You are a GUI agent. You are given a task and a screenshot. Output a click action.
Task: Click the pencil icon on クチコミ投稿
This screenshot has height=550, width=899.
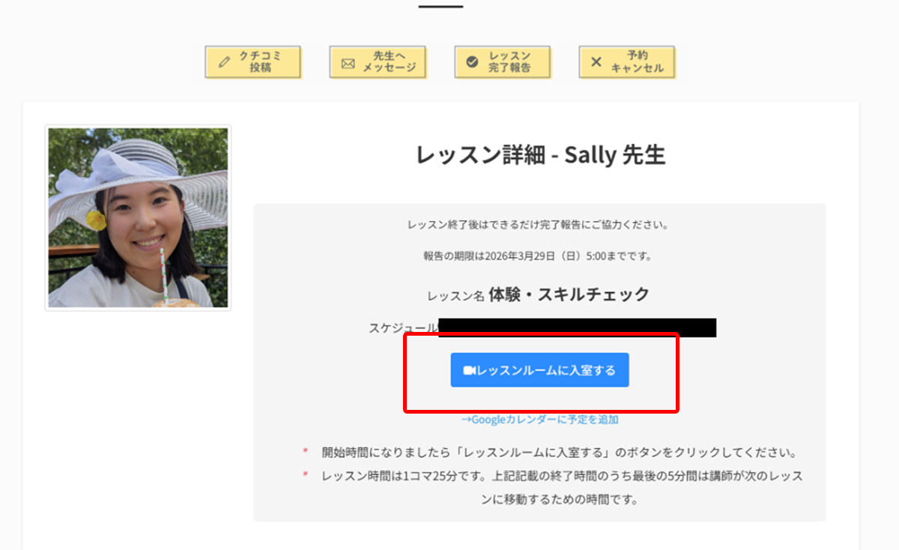224,62
